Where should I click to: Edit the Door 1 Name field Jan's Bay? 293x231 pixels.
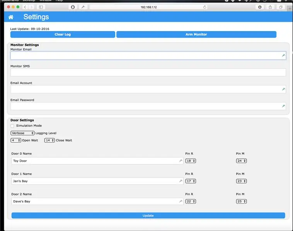point(97,181)
